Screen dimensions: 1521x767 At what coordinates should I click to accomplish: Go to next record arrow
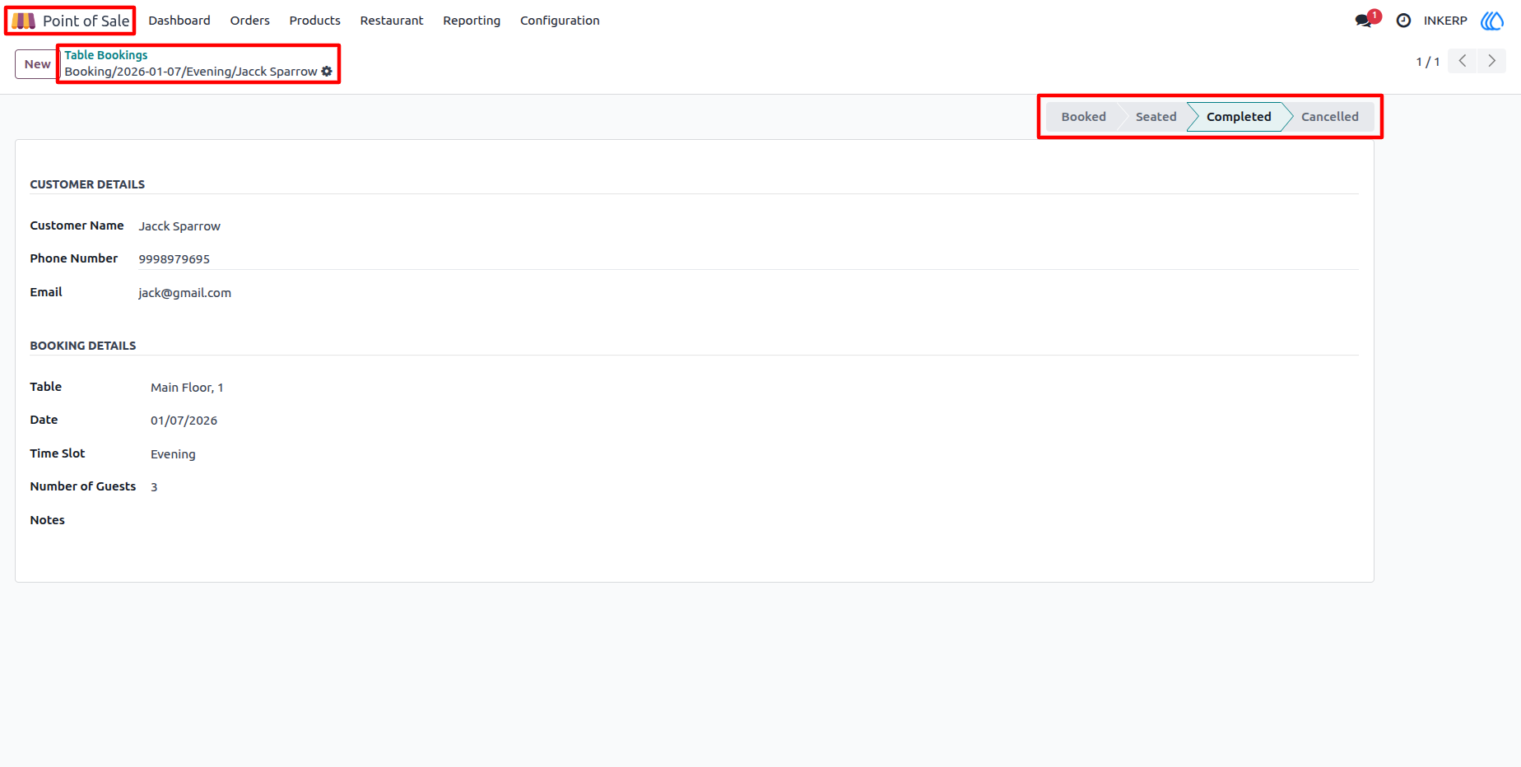1492,61
